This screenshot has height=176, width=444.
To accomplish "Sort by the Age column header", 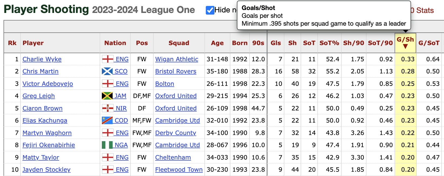I will tap(217, 43).
